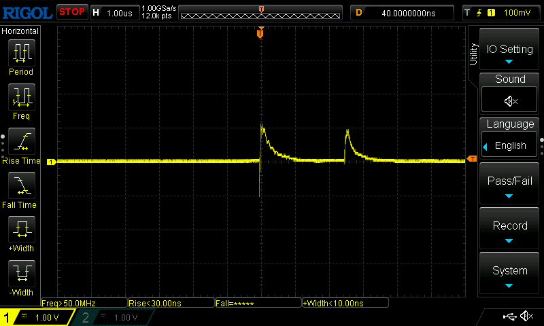Open the Language selector showing English

510,145
